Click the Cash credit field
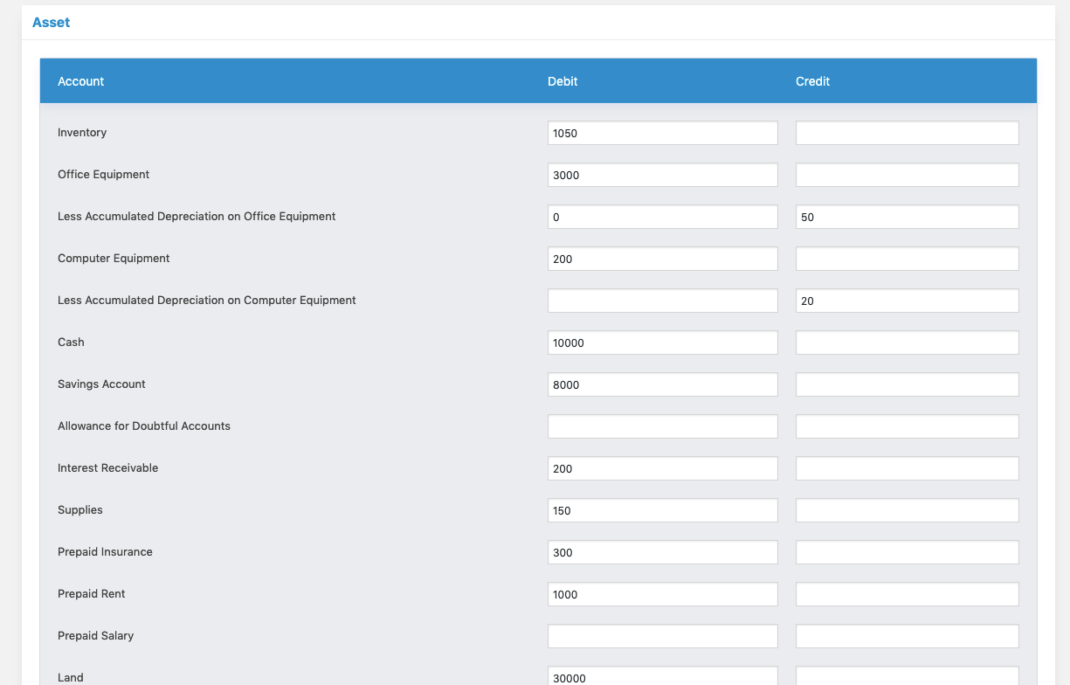This screenshot has height=685, width=1070. pyautogui.click(x=907, y=342)
